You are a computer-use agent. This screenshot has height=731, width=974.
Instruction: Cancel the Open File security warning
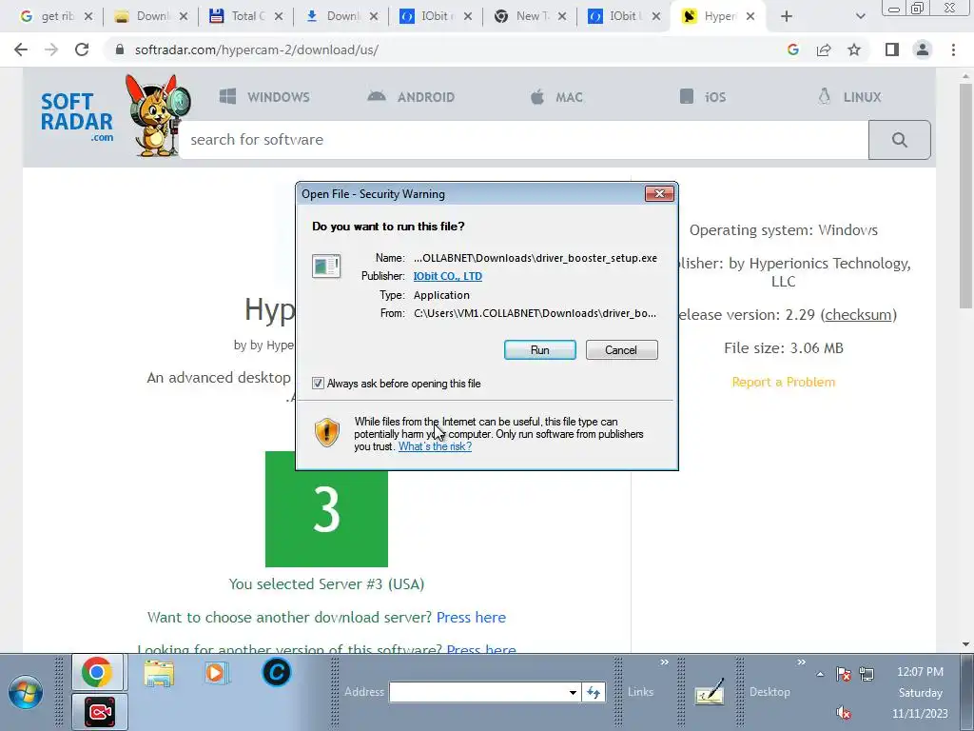[x=621, y=350]
